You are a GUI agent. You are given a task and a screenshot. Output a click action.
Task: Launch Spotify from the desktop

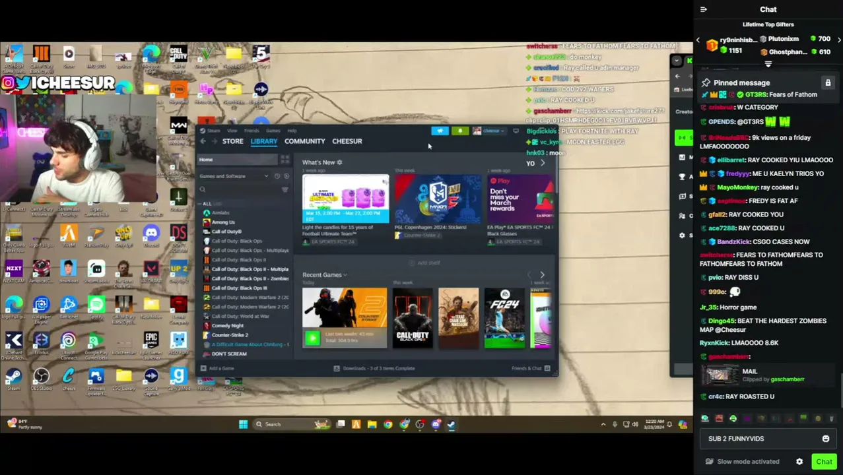click(x=96, y=306)
